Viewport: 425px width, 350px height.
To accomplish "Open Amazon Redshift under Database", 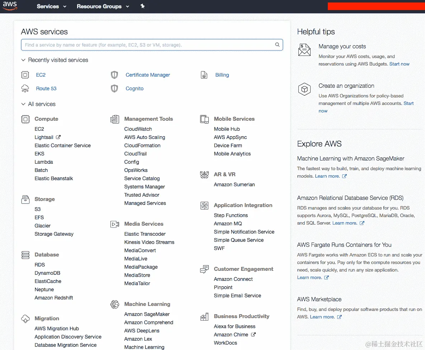I will [x=54, y=298].
